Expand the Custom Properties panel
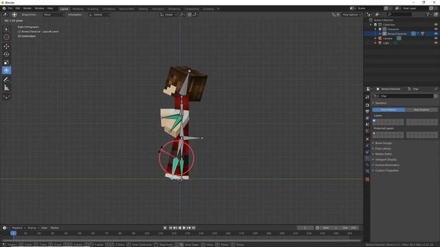The image size is (440, 247). pos(386,171)
